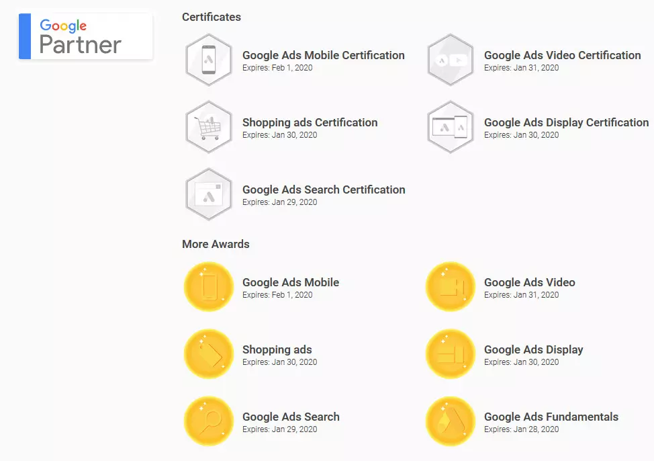Click the gold Google Ads Search magnifier badge

[x=209, y=421]
